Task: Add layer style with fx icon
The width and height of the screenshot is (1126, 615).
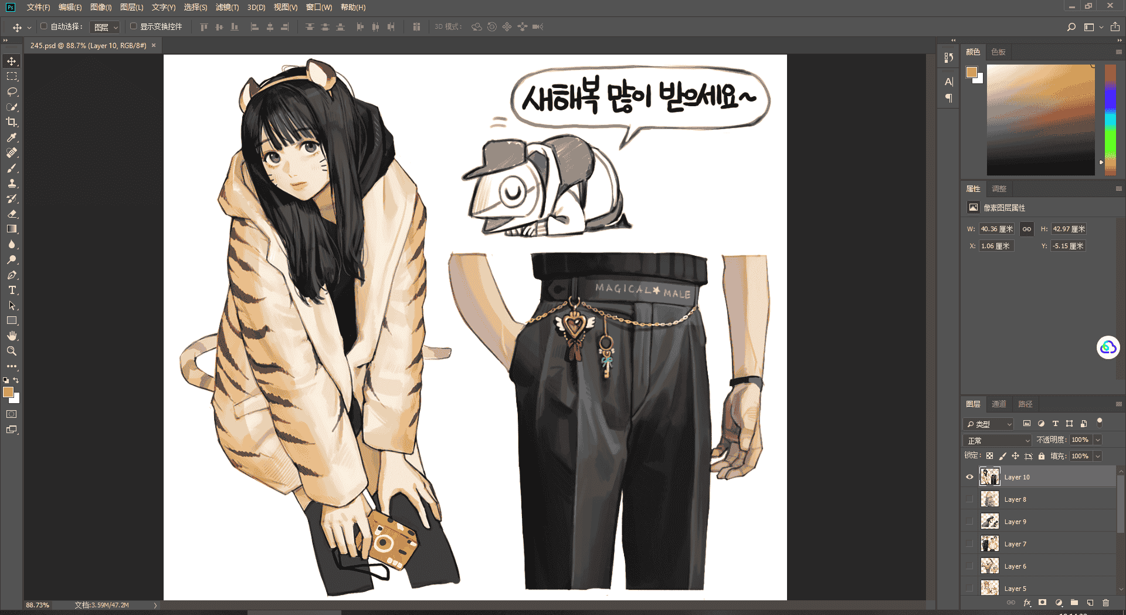Action: [x=1027, y=603]
